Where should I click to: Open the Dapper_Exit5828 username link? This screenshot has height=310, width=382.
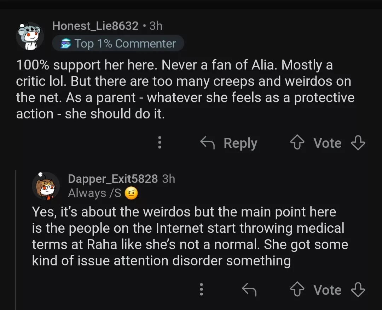pyautogui.click(x=113, y=179)
